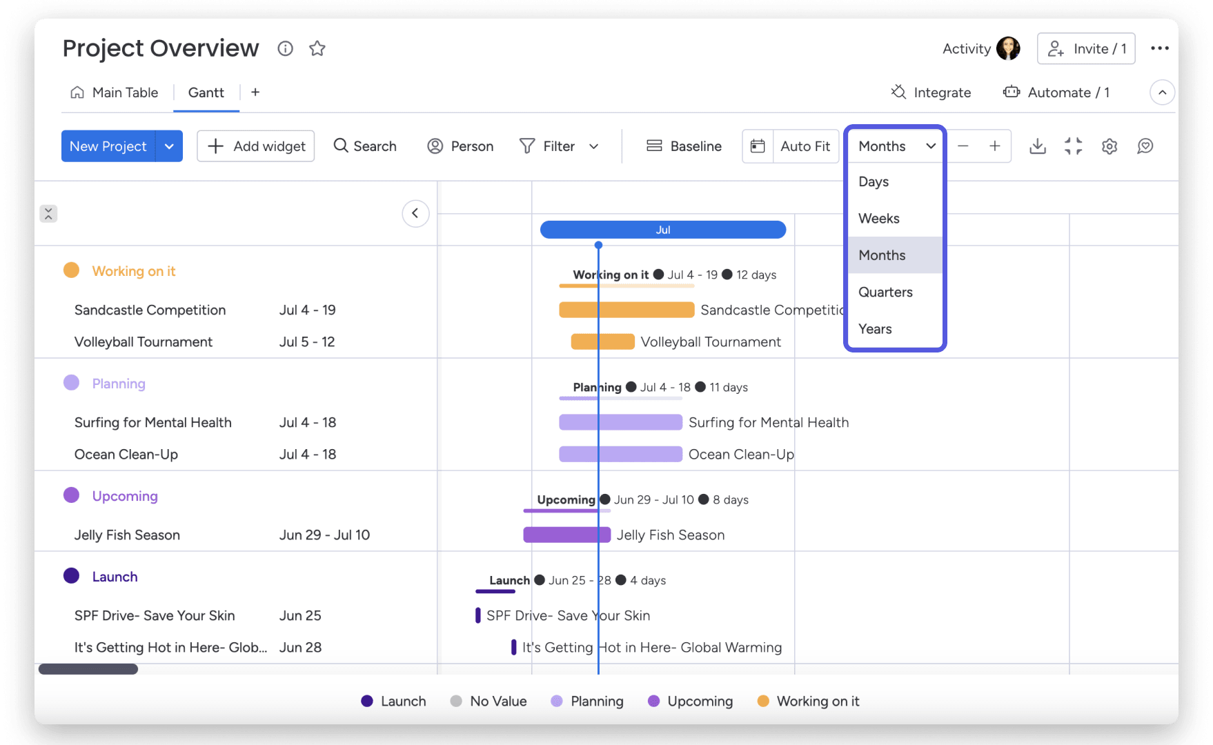Viewport: 1213px width, 745px height.
Task: Collapse the top toolbar with the chevron toggle
Action: pyautogui.click(x=1162, y=92)
